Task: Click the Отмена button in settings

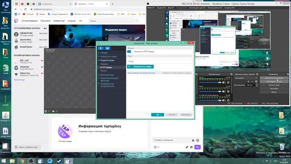Action: coord(172,115)
